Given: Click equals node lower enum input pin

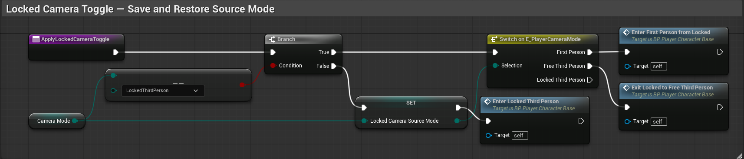Looking at the screenshot, I should click(113, 90).
